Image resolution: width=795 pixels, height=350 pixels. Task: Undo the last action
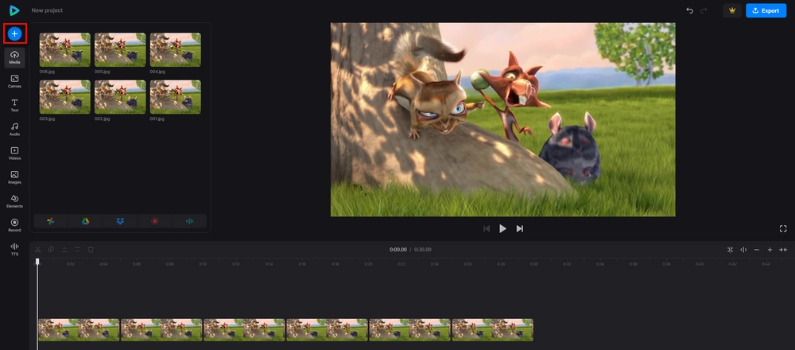coord(689,10)
